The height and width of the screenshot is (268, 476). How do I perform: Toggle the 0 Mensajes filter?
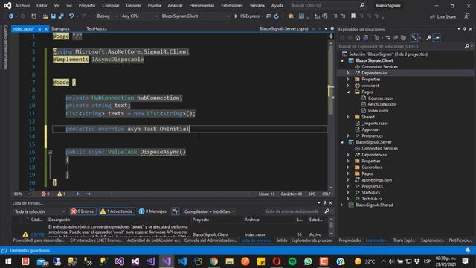[152, 211]
